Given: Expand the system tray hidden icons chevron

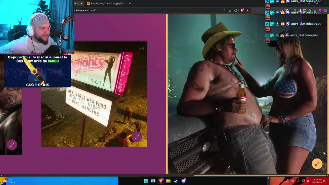Looking at the screenshot, I should click(x=282, y=181).
